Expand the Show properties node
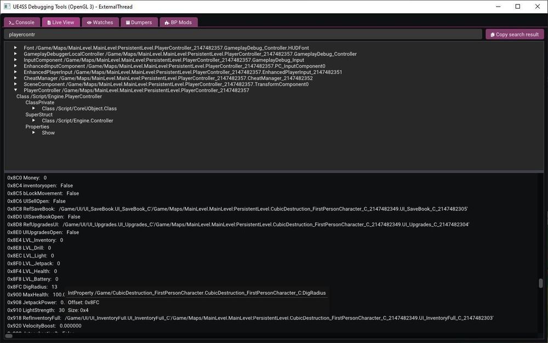Image resolution: width=548 pixels, height=343 pixels. (x=33, y=133)
